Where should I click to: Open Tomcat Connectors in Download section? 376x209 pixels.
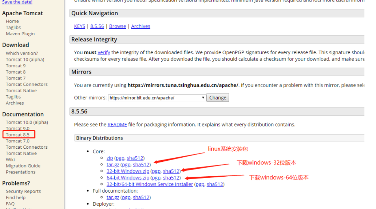click(27, 84)
